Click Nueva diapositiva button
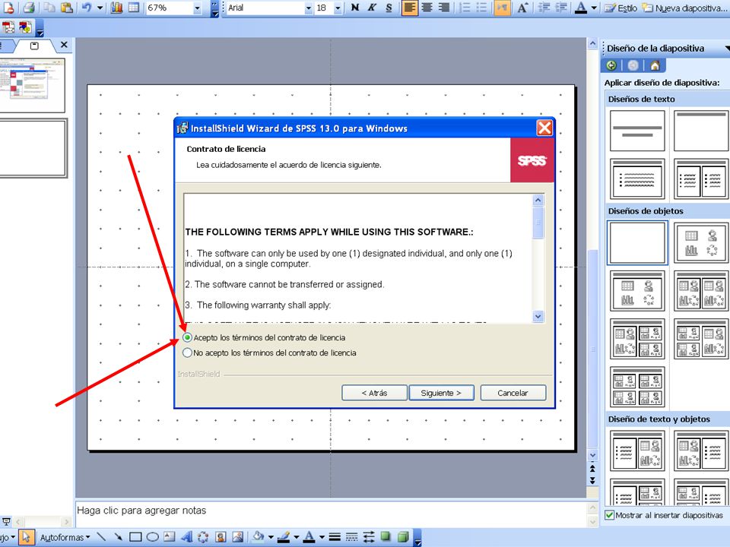Screen dimensions: 730x547 click(x=684, y=8)
